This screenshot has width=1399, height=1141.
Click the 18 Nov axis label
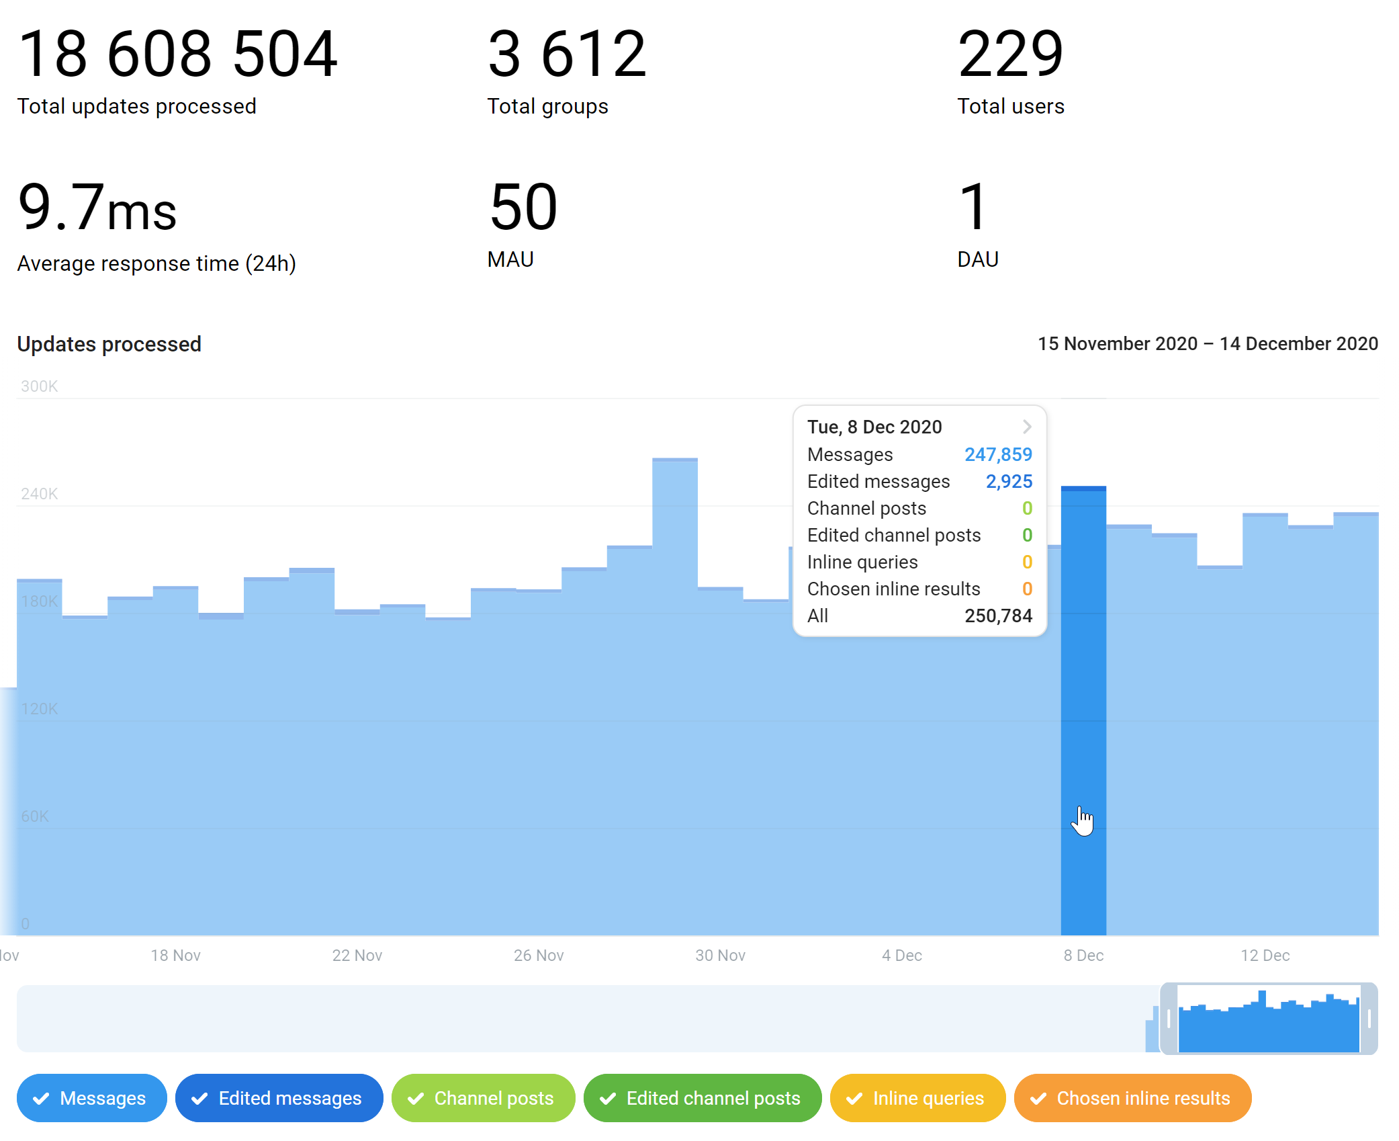click(175, 955)
